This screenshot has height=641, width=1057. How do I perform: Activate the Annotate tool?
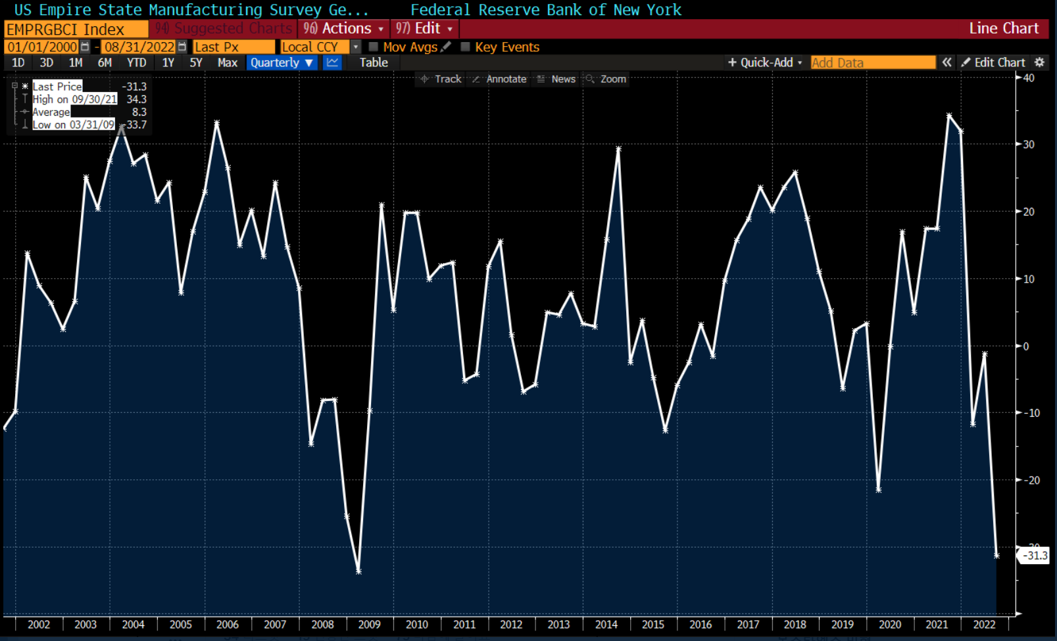[x=499, y=79]
